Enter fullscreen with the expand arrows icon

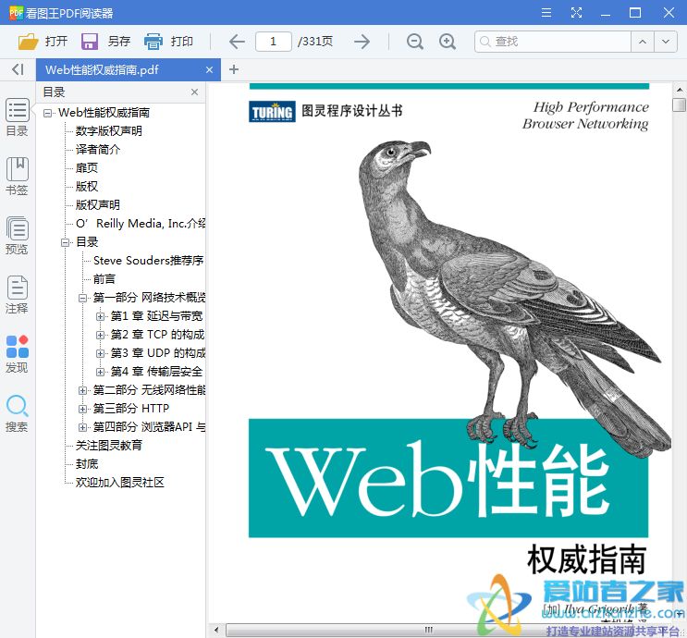[x=576, y=12]
